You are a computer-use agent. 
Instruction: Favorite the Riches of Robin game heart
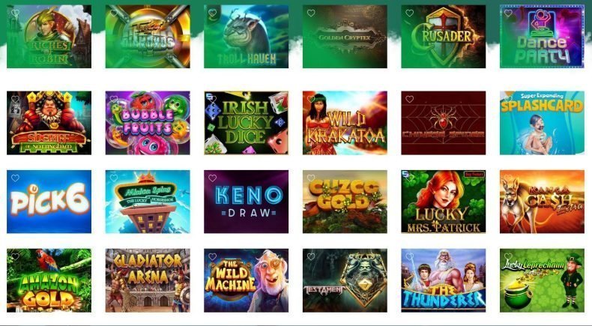(x=15, y=13)
